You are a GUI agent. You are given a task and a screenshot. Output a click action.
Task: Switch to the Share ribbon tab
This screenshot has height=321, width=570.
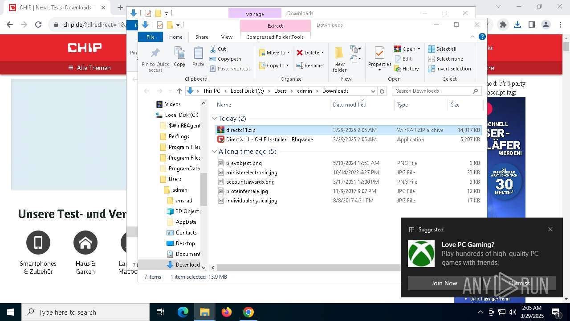tap(202, 37)
